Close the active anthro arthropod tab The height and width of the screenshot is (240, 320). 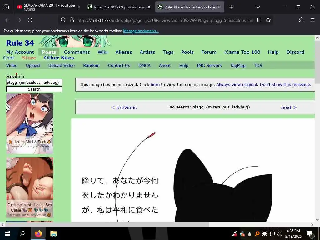(219, 7)
